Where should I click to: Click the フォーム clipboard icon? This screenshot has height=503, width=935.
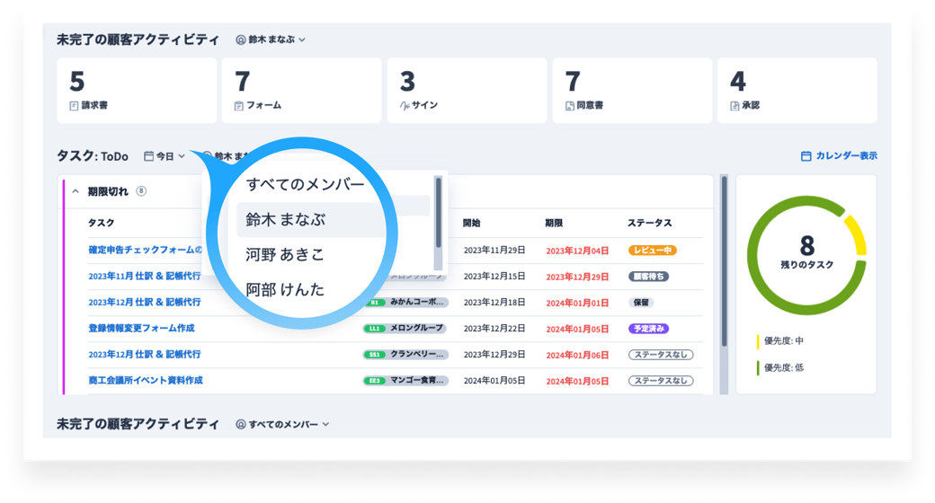pyautogui.click(x=238, y=106)
